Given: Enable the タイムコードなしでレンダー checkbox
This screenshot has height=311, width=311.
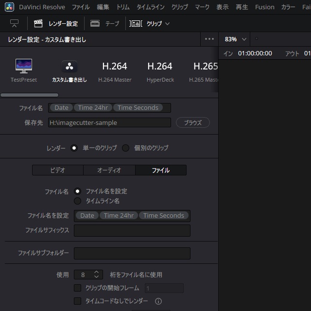Looking at the screenshot, I should 77,301.
